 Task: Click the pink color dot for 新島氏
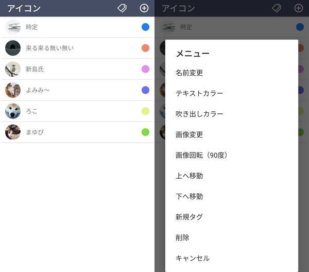145,69
